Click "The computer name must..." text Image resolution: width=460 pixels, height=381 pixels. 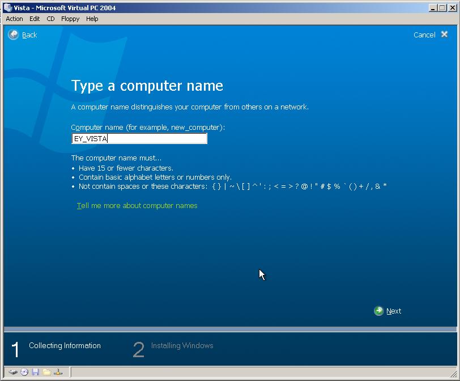pyautogui.click(x=116, y=158)
